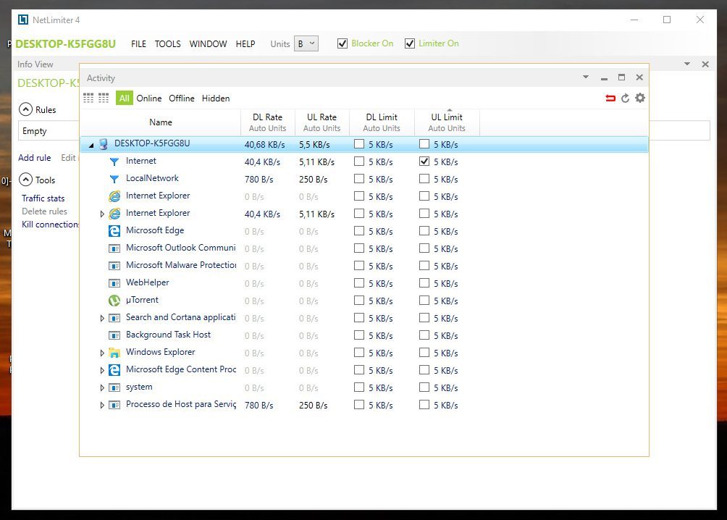Click the Internet filter funnel icon

(114, 162)
